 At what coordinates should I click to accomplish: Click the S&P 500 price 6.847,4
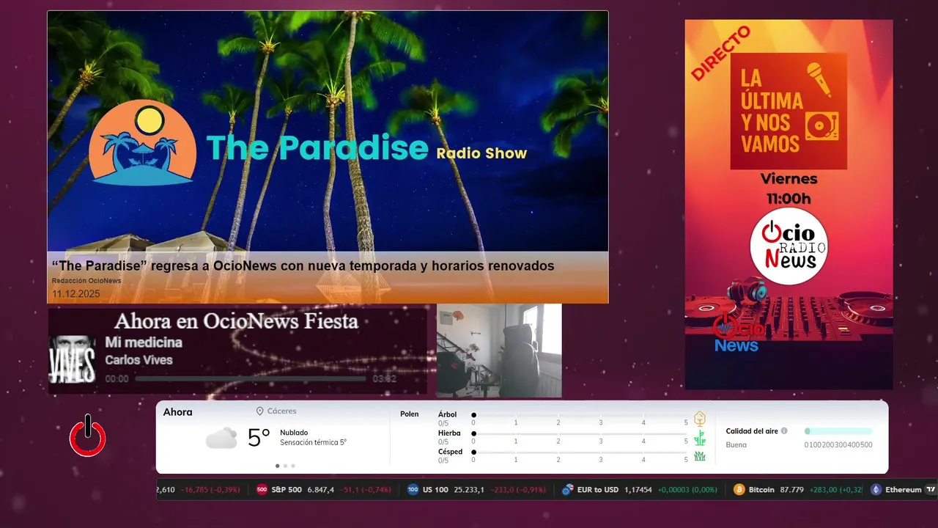pyautogui.click(x=321, y=489)
